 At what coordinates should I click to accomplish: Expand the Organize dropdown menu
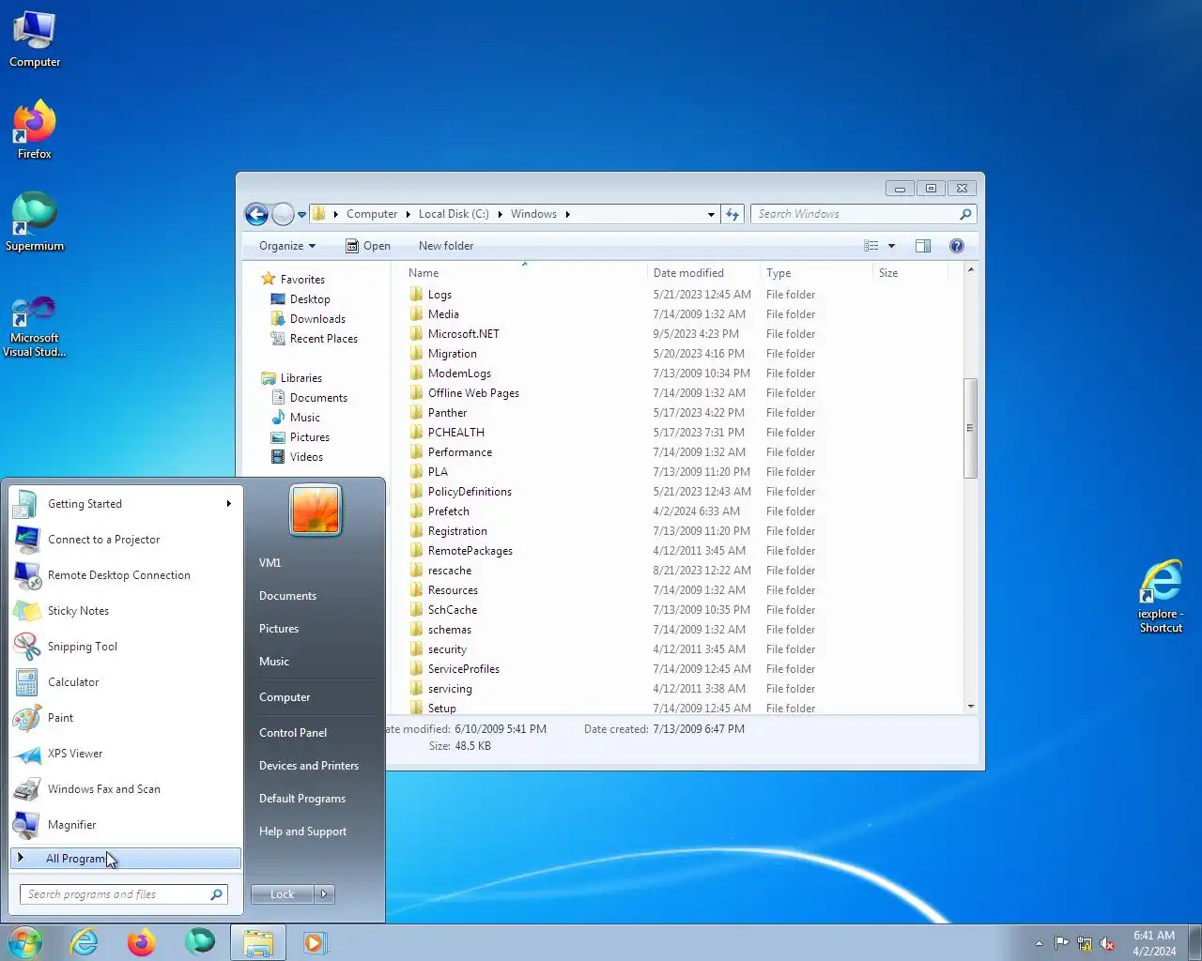coord(287,246)
